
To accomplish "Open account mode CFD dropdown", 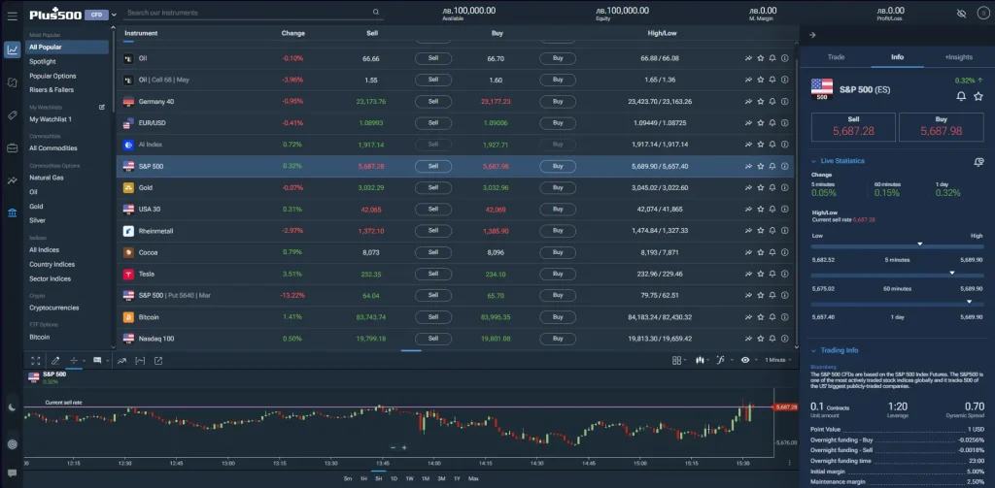I will (x=101, y=14).
